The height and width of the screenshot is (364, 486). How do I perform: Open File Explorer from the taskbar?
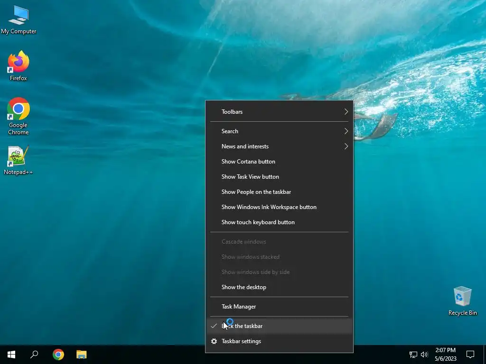(x=82, y=355)
